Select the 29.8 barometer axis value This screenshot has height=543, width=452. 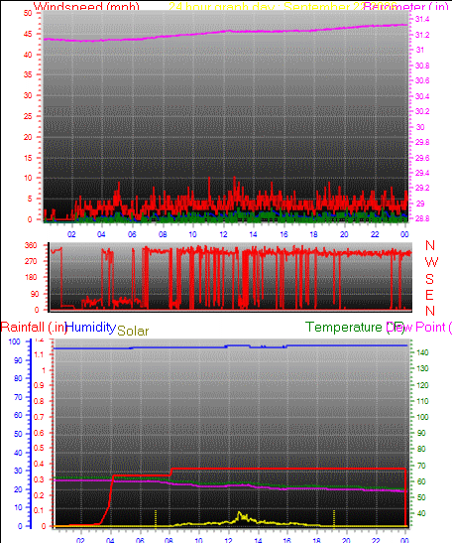click(x=422, y=142)
